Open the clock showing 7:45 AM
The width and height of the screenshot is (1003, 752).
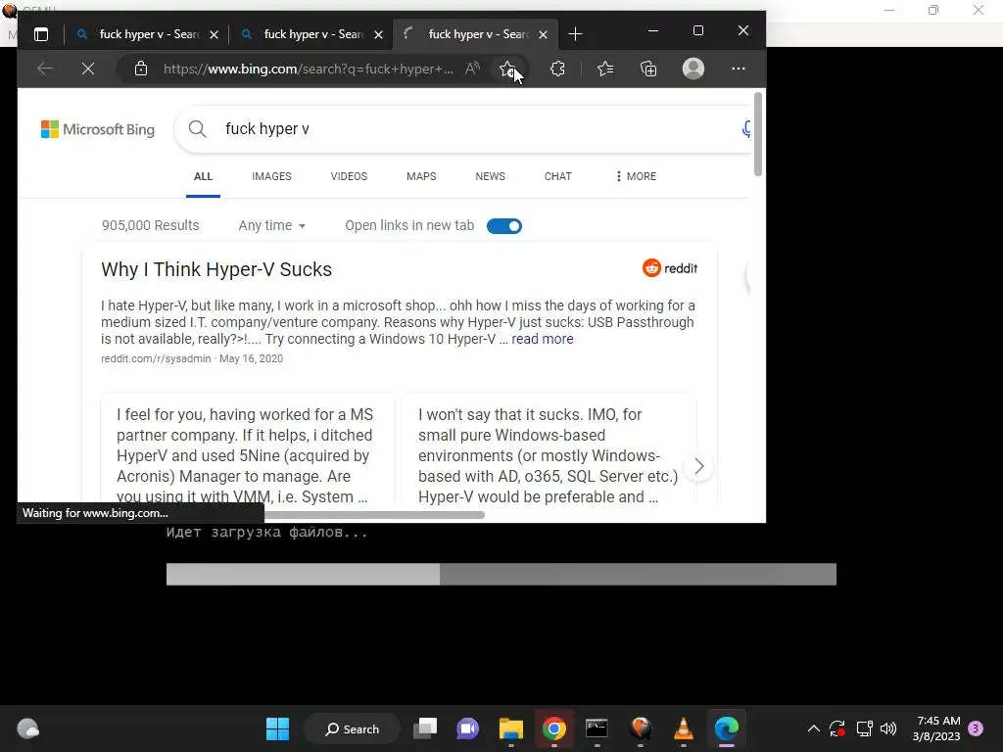point(936,728)
